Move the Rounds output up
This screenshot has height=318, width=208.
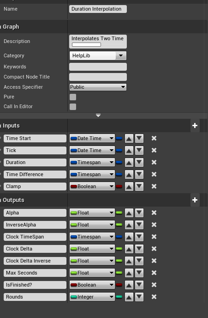click(129, 297)
